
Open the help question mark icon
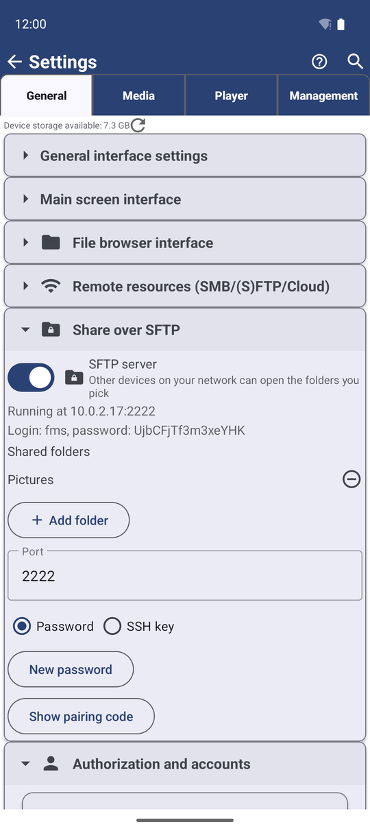click(x=319, y=62)
